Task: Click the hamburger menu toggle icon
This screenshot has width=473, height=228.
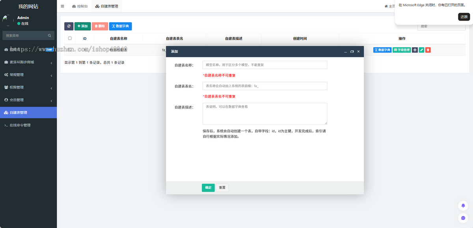Action: (62, 6)
